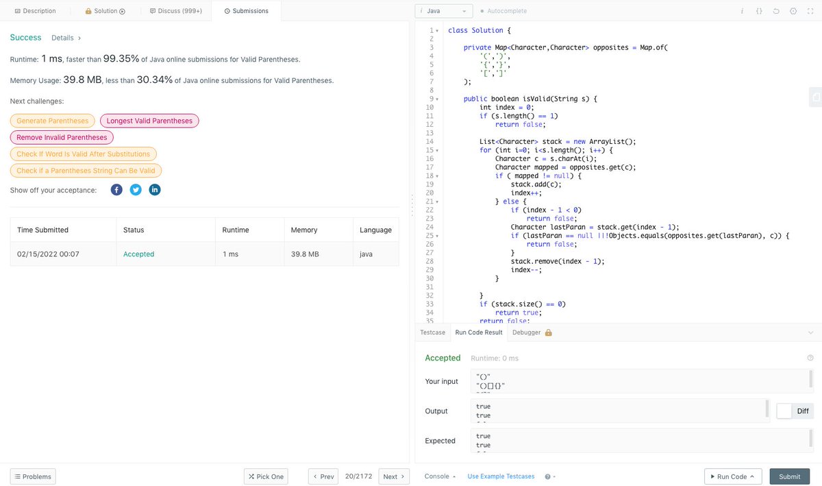
Task: Open Generate Parentheses challenge
Action: click(53, 121)
